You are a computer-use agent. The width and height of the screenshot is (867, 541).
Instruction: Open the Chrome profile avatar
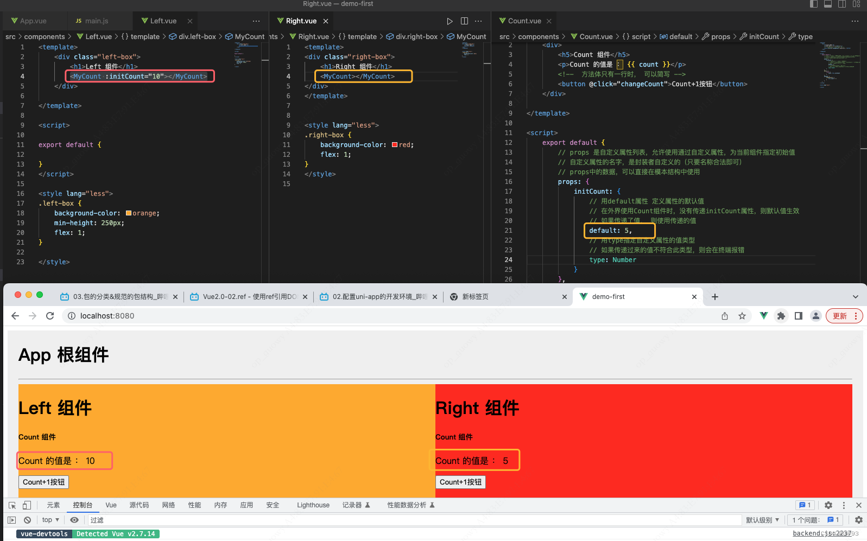click(816, 316)
